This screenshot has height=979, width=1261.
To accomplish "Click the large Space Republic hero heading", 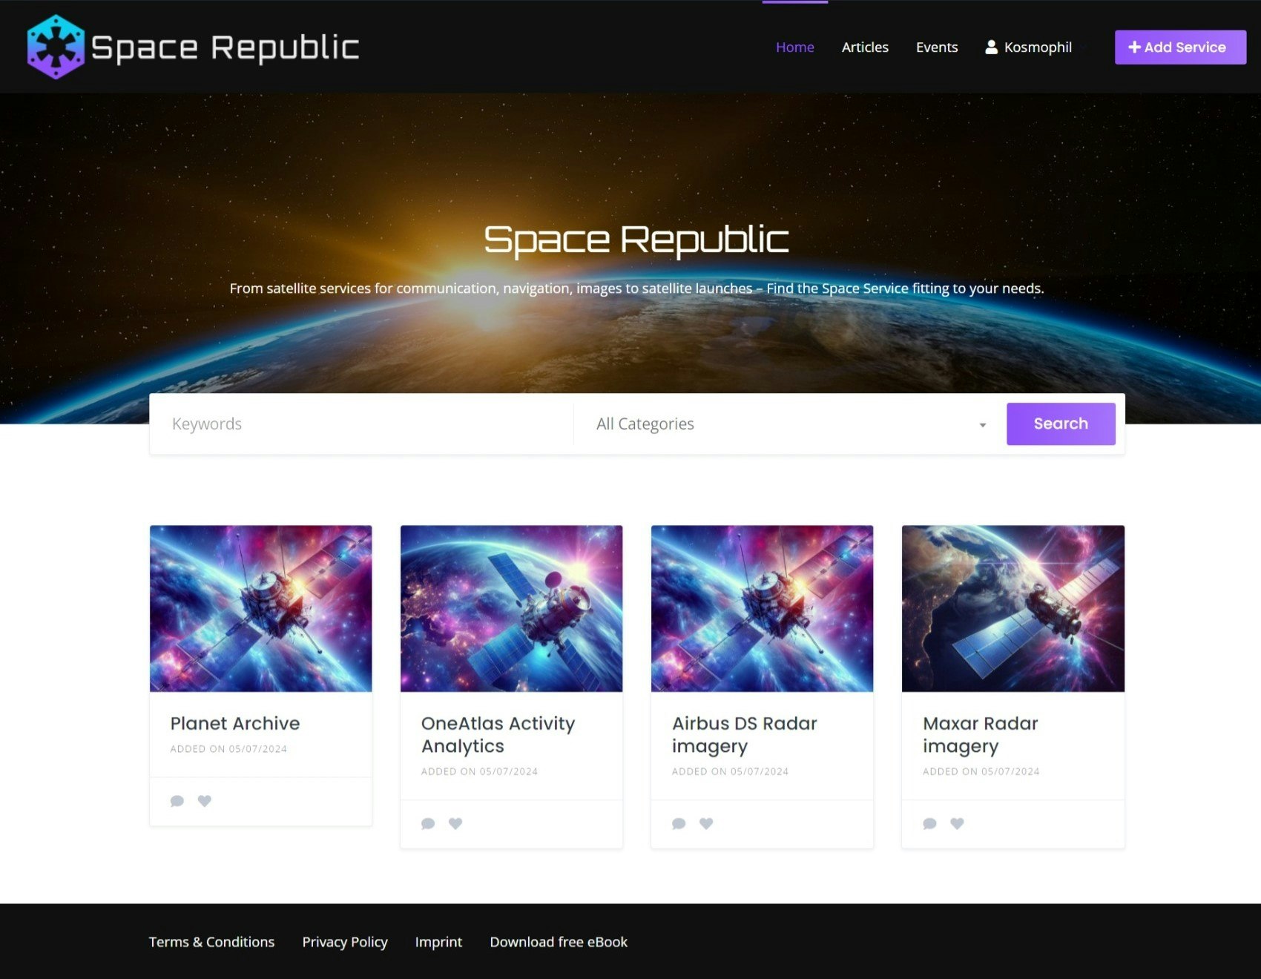I will (x=636, y=240).
